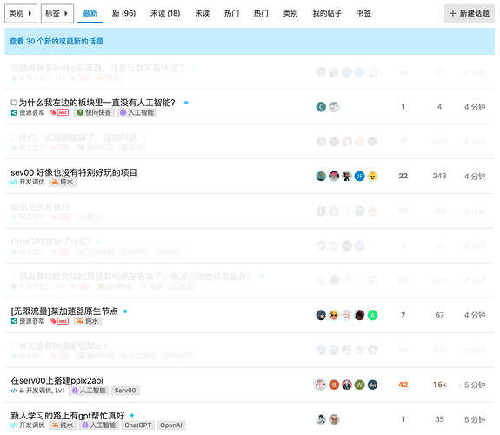The image size is (500, 435).
Task: Toggle the checkbox next to 佬们，试用期被辞了 topic
Action: [x=14, y=137]
